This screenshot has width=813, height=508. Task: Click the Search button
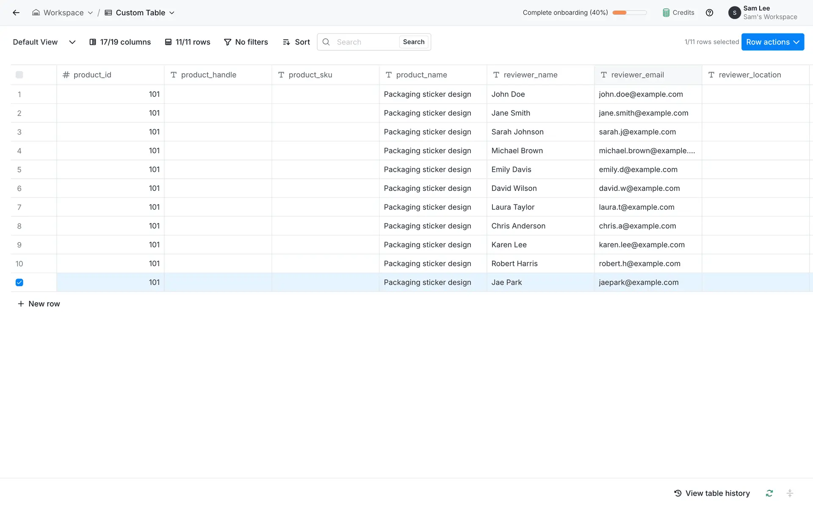[x=413, y=42]
